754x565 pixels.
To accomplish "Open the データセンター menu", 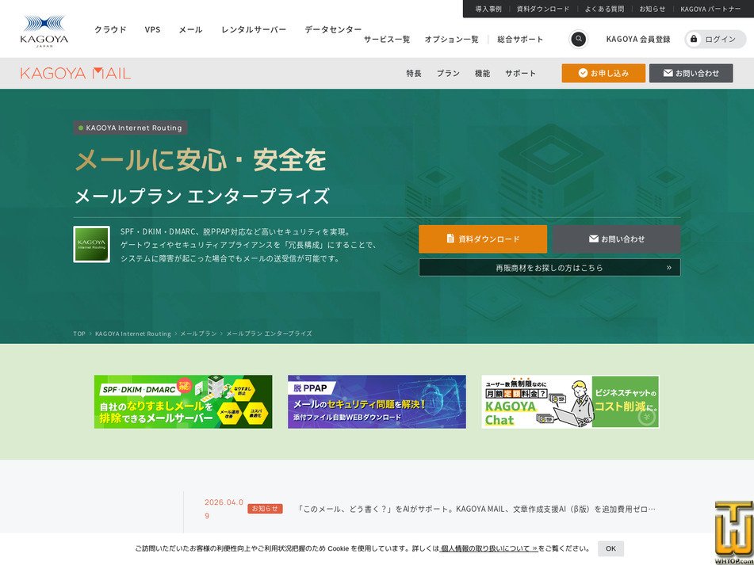I will [x=333, y=29].
